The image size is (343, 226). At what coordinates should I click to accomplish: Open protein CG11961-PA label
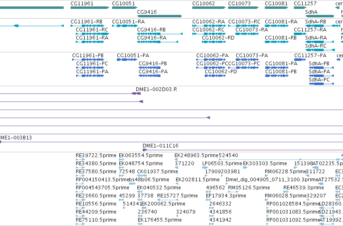92,72
